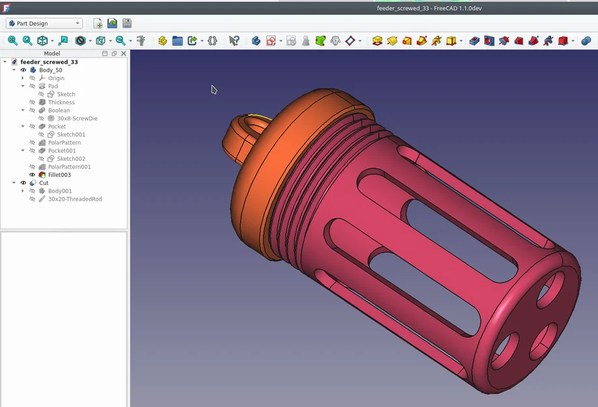Click the Save floppy disk icon
The width and height of the screenshot is (598, 407).
click(127, 23)
